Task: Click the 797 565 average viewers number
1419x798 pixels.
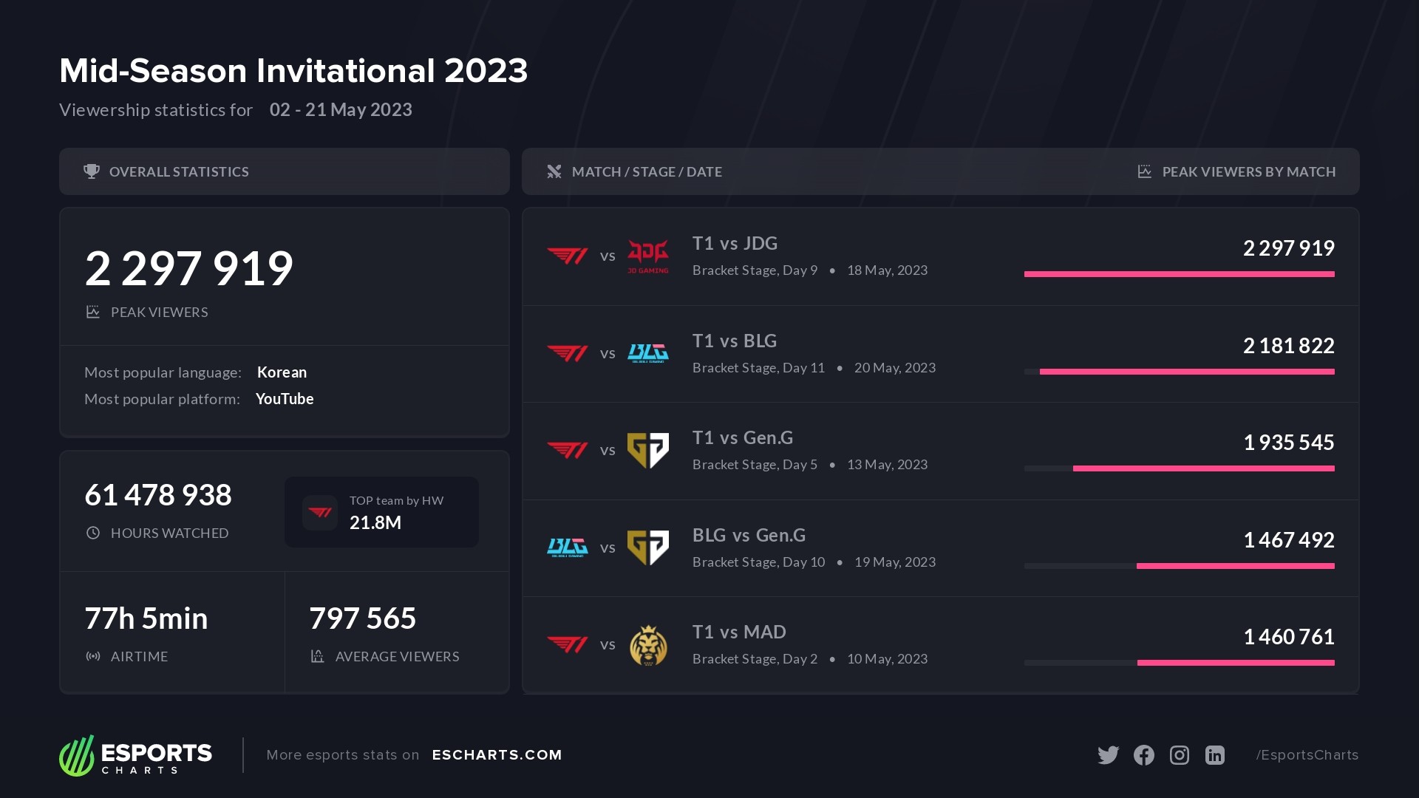Action: (x=363, y=618)
